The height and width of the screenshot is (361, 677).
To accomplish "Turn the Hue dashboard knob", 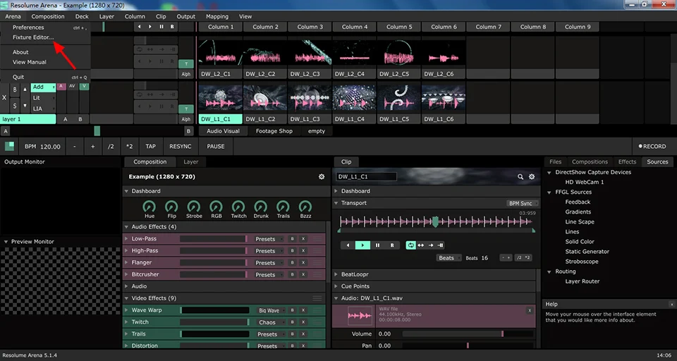I will [150, 207].
